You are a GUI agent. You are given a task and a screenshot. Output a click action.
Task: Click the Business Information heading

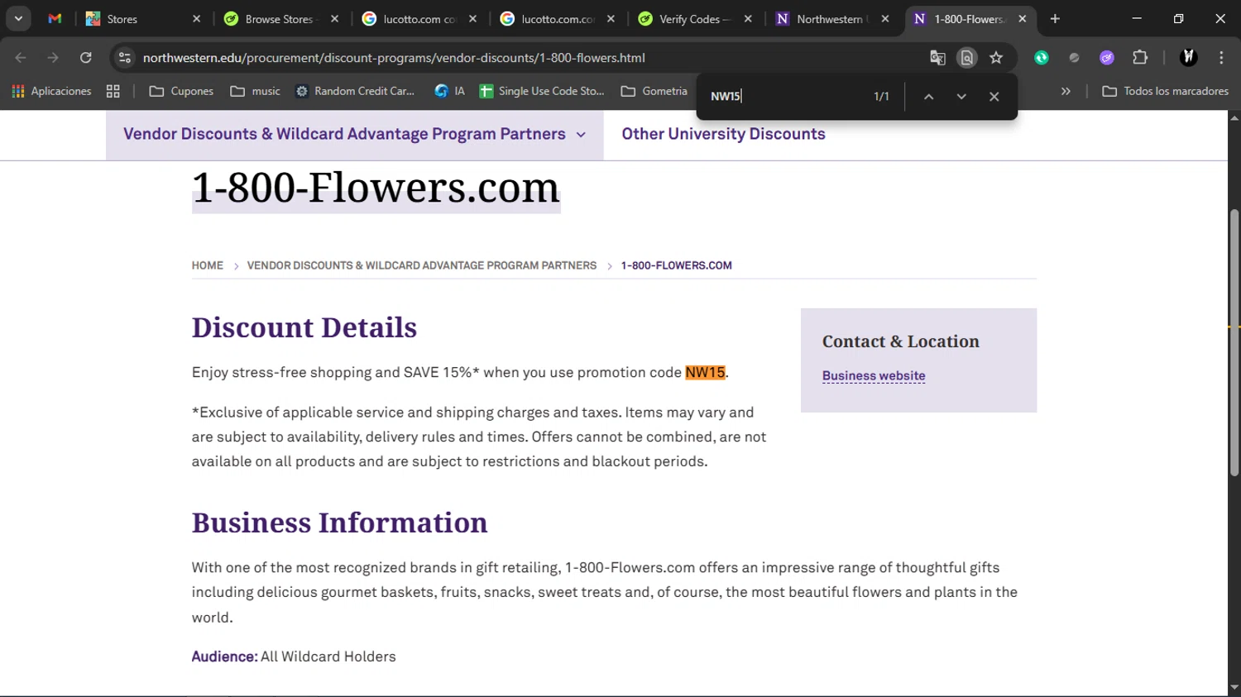point(340,523)
